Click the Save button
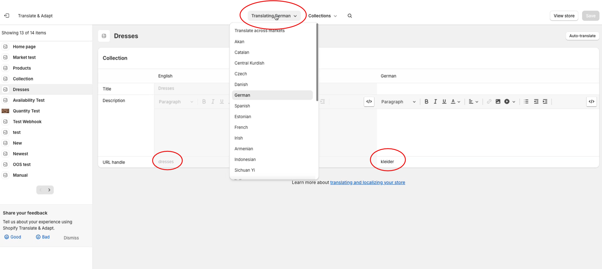Viewport: 602px width, 269px height. click(591, 16)
